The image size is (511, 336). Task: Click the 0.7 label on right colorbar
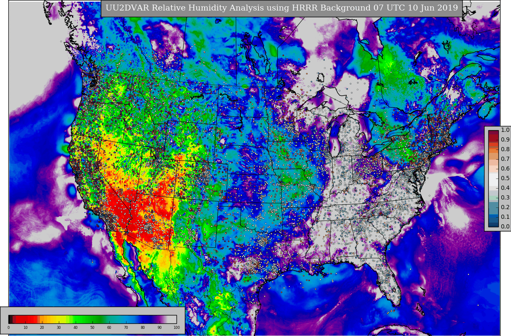point(505,159)
